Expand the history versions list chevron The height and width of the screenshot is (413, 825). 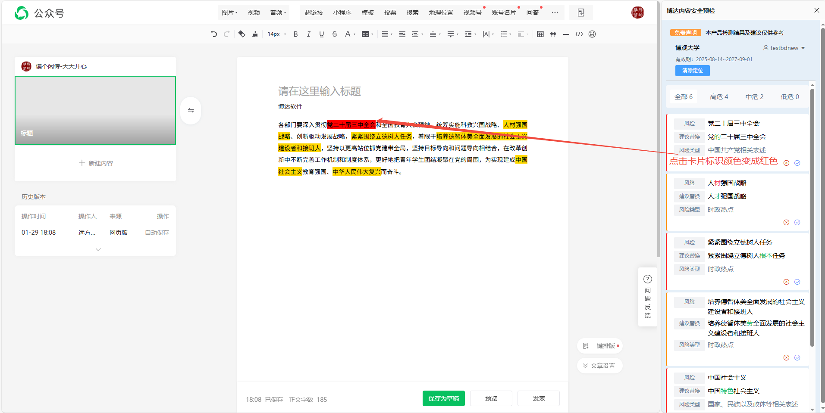click(x=98, y=250)
